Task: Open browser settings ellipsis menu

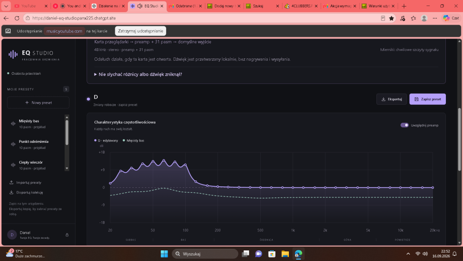Action: (x=435, y=18)
